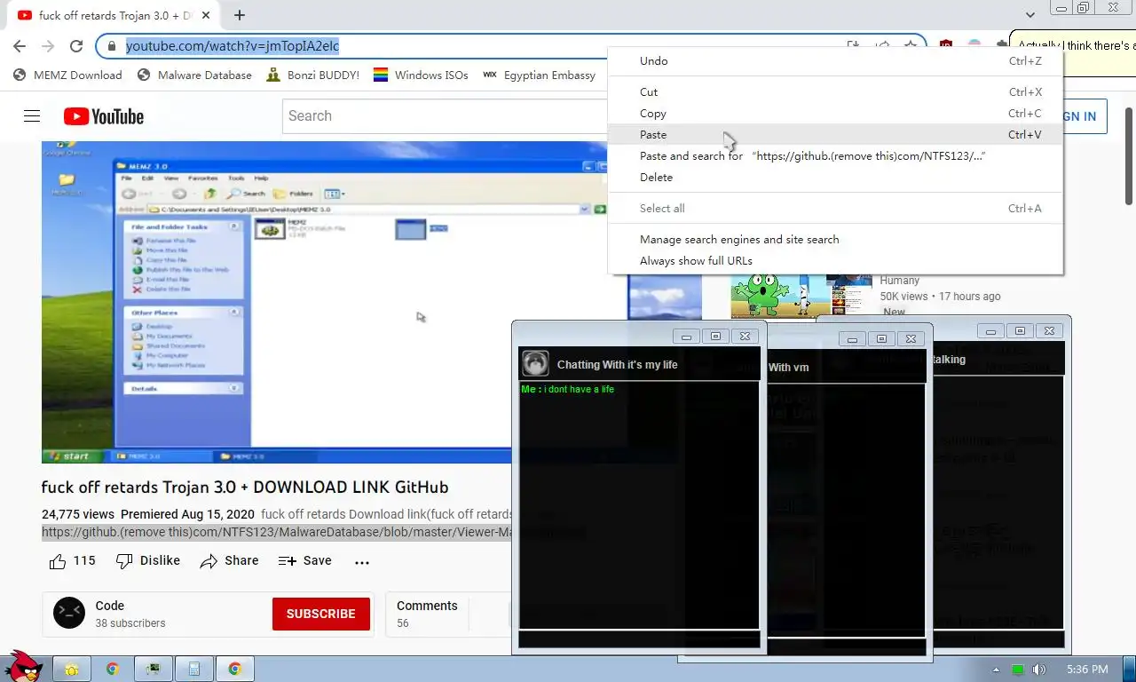The height and width of the screenshot is (682, 1136).
Task: Minimize the vm chat window
Action: click(x=852, y=339)
